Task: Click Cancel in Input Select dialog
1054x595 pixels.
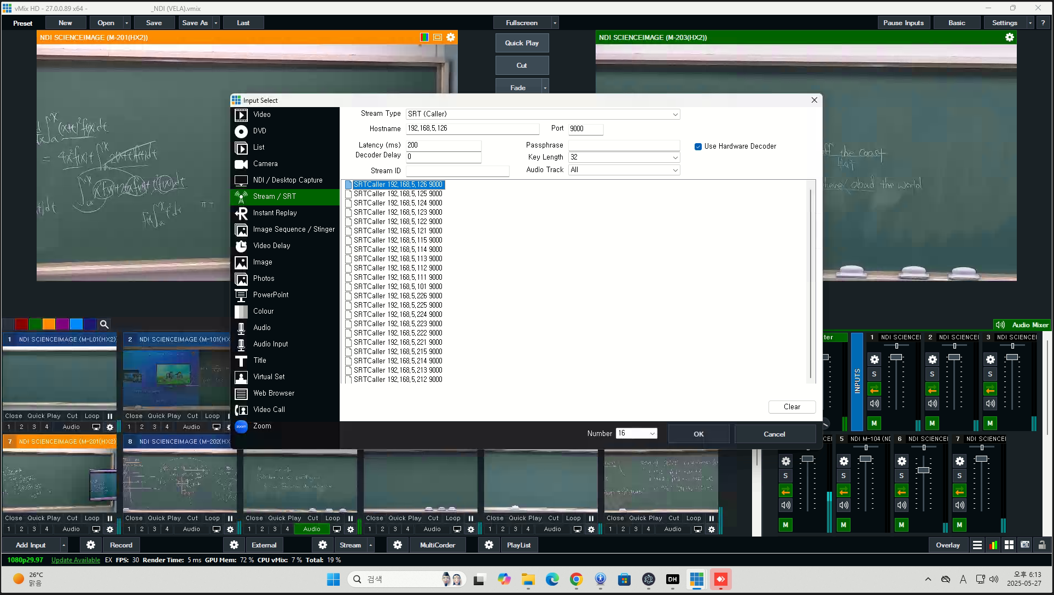Action: coord(774,434)
